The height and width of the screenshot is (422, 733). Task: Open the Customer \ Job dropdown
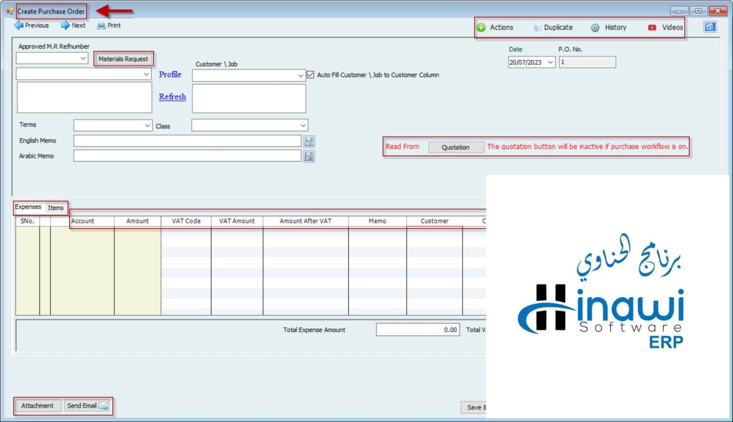pyautogui.click(x=301, y=75)
